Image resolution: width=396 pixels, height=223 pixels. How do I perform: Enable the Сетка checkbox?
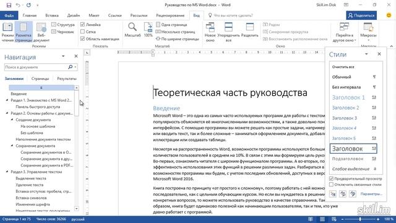82,32
